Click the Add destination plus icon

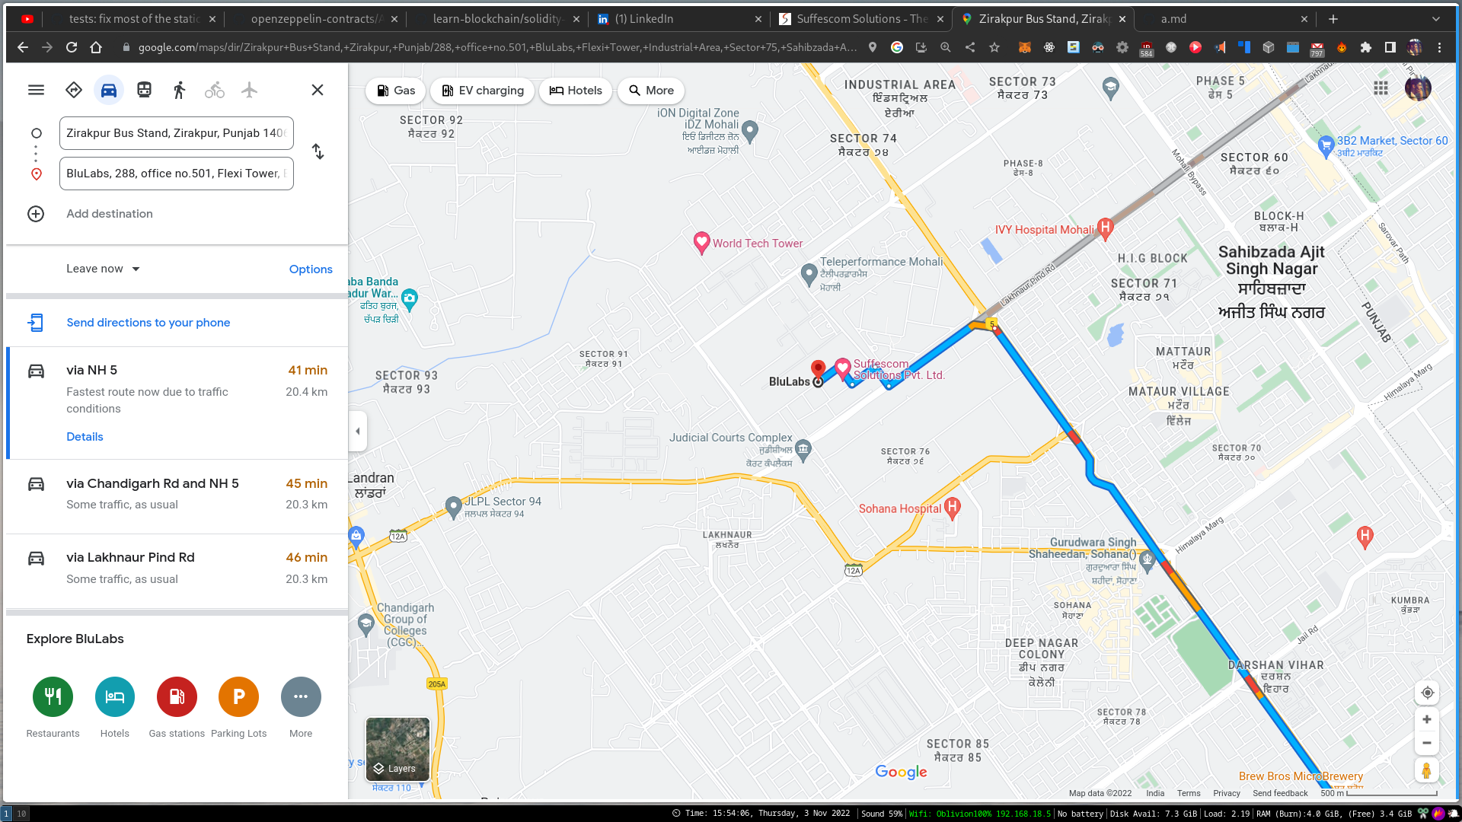[36, 214]
